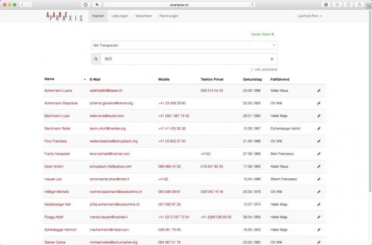Open the Alle Therapeuten dropdown
Screen dimensions: 372x245
pyautogui.click(x=184, y=45)
